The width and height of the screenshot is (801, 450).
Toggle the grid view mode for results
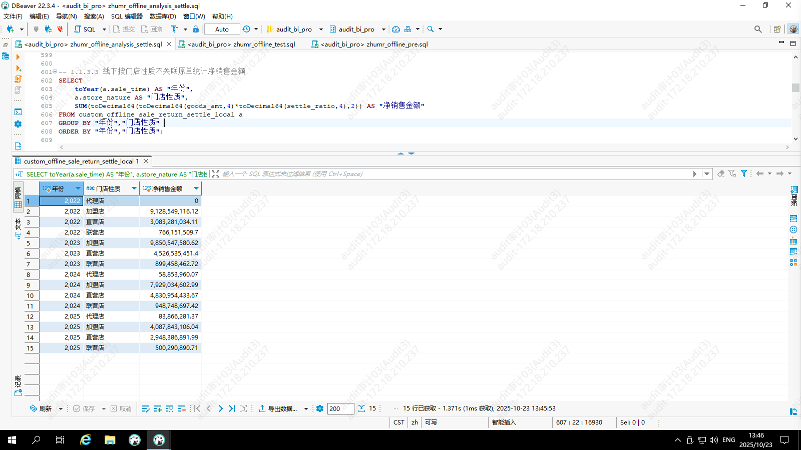18,198
